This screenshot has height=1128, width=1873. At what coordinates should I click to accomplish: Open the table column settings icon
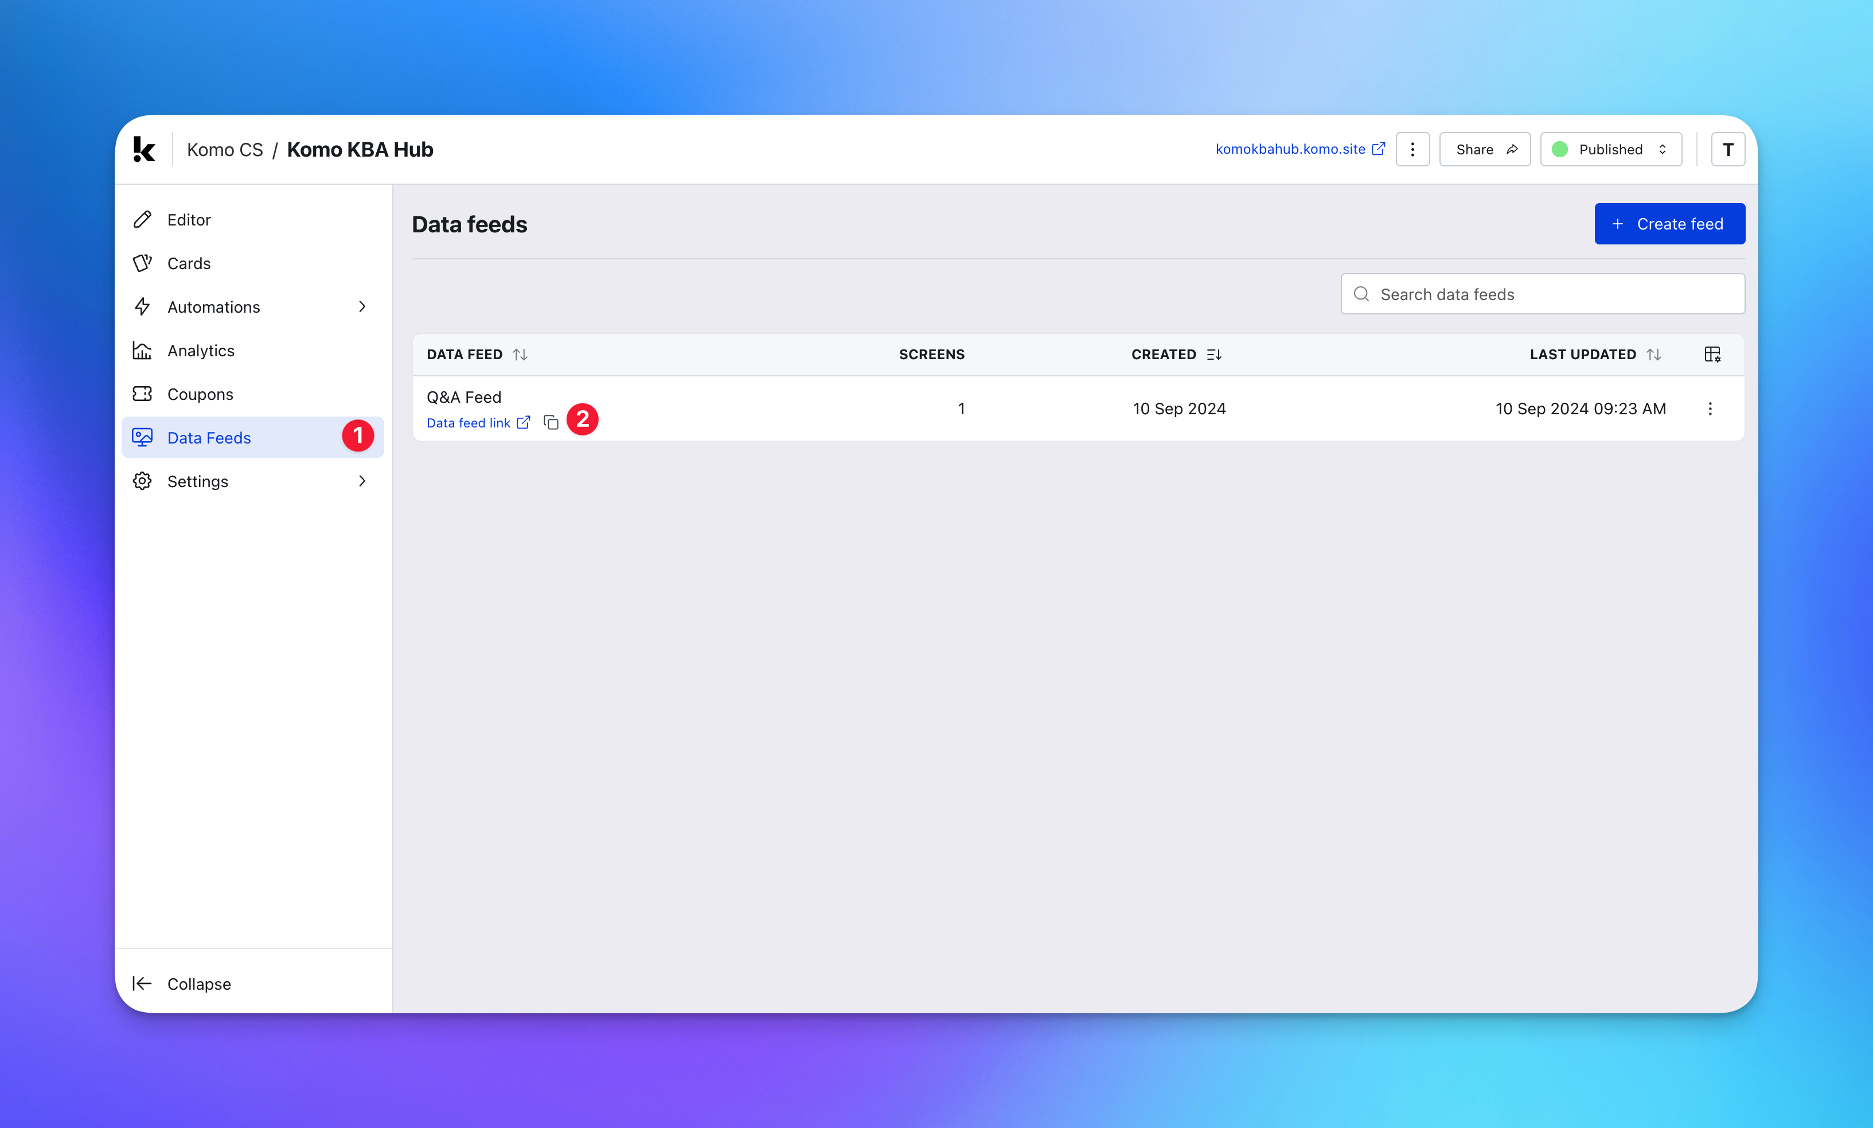1712,354
